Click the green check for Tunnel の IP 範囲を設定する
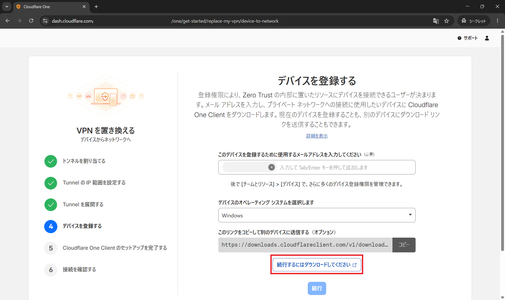Image resolution: width=505 pixels, height=300 pixels. click(x=51, y=183)
